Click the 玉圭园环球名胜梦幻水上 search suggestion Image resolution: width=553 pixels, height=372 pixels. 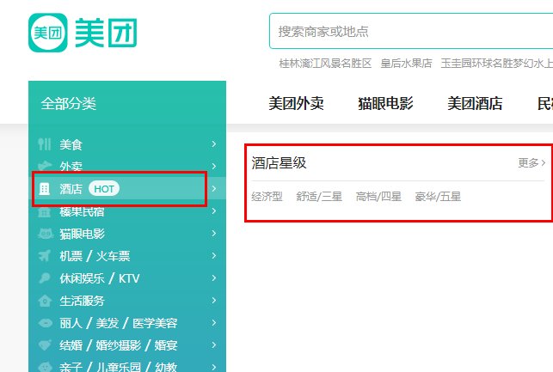point(496,63)
